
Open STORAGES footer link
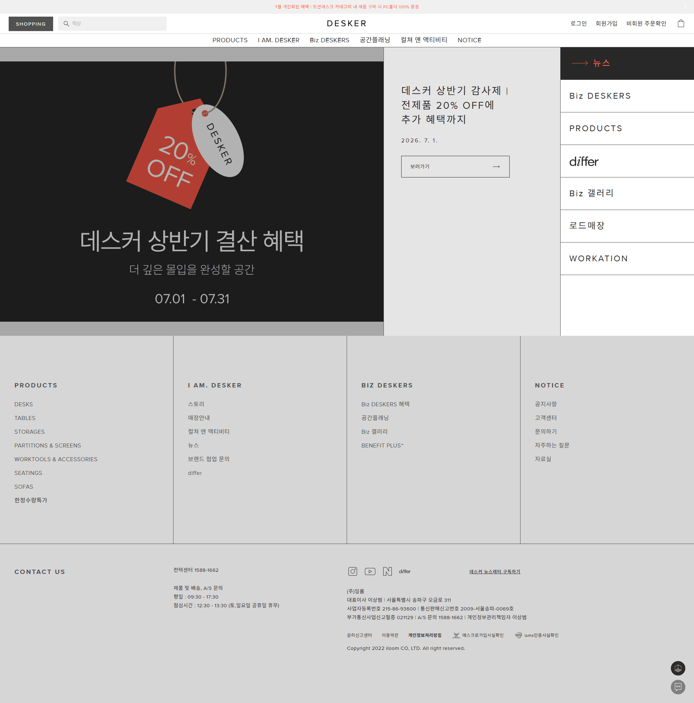(30, 432)
